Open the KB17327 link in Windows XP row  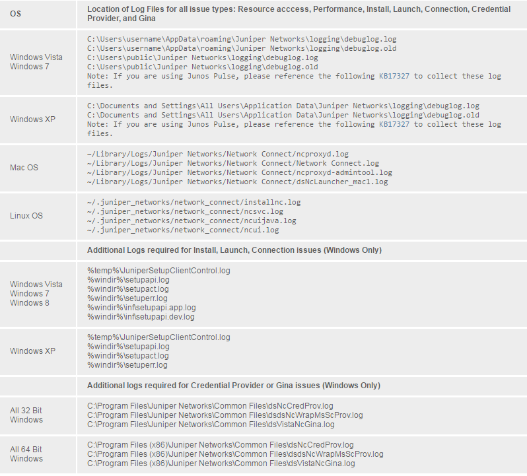394,124
